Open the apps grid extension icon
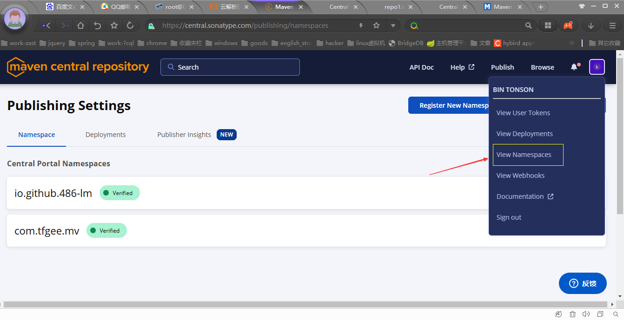624x320 pixels. [548, 26]
